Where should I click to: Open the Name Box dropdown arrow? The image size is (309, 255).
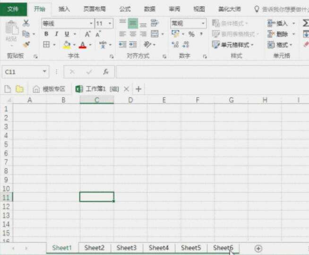44,71
